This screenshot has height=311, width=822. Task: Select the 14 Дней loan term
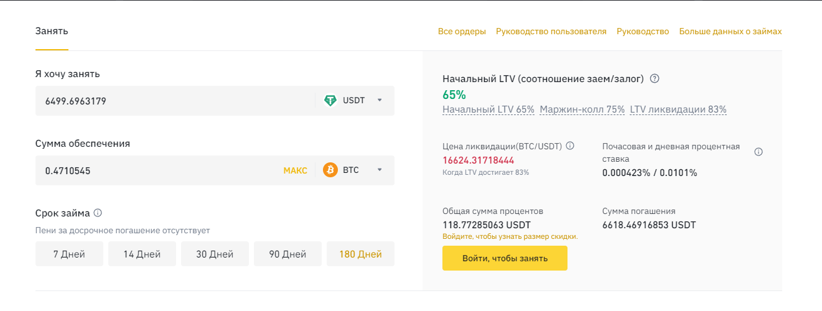point(142,254)
